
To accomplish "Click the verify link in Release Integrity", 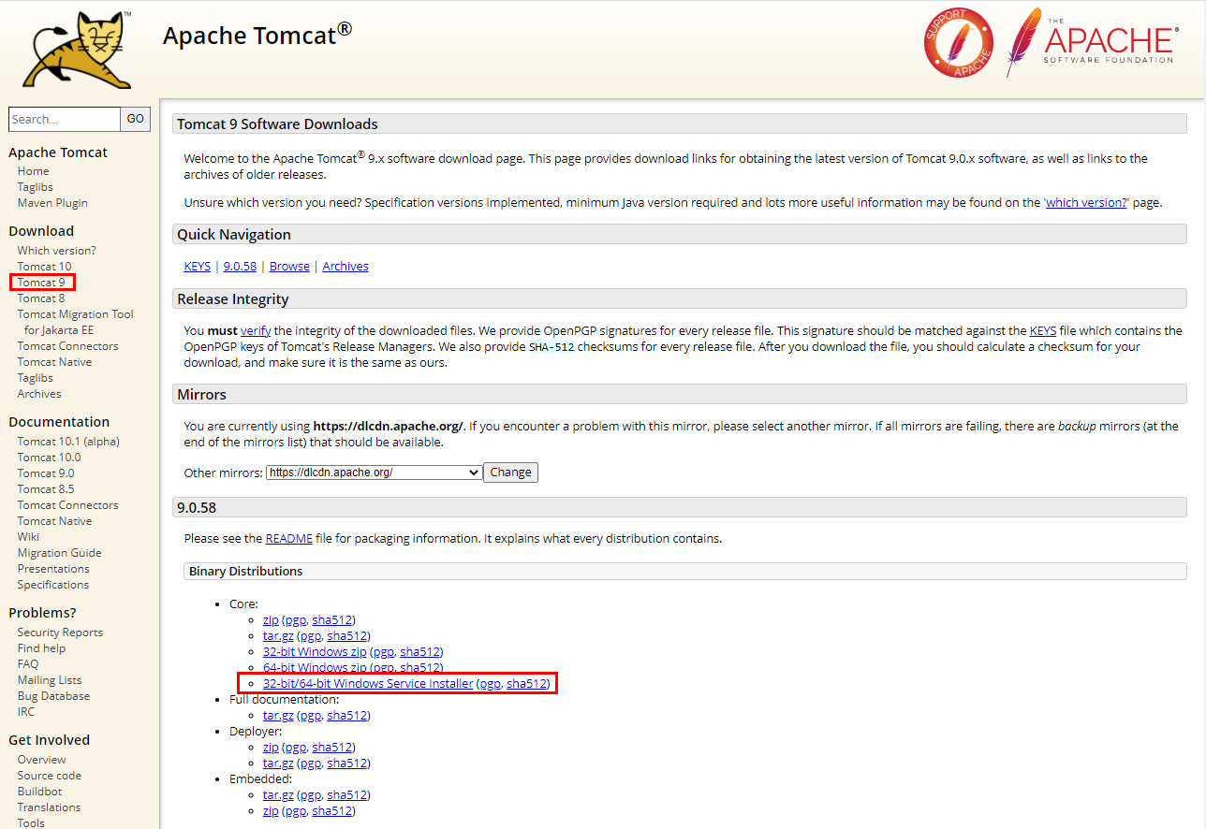I will pyautogui.click(x=256, y=330).
